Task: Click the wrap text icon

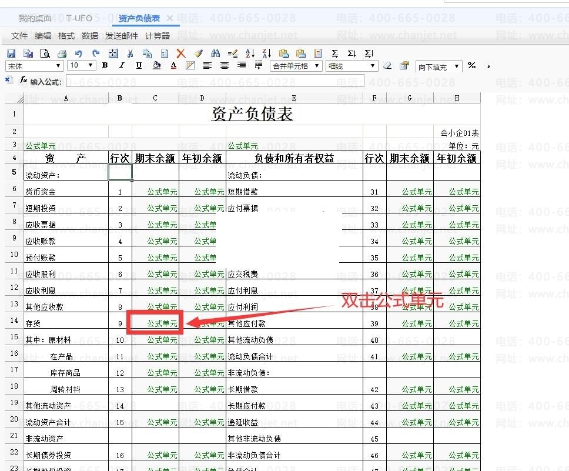Action: 259,65
